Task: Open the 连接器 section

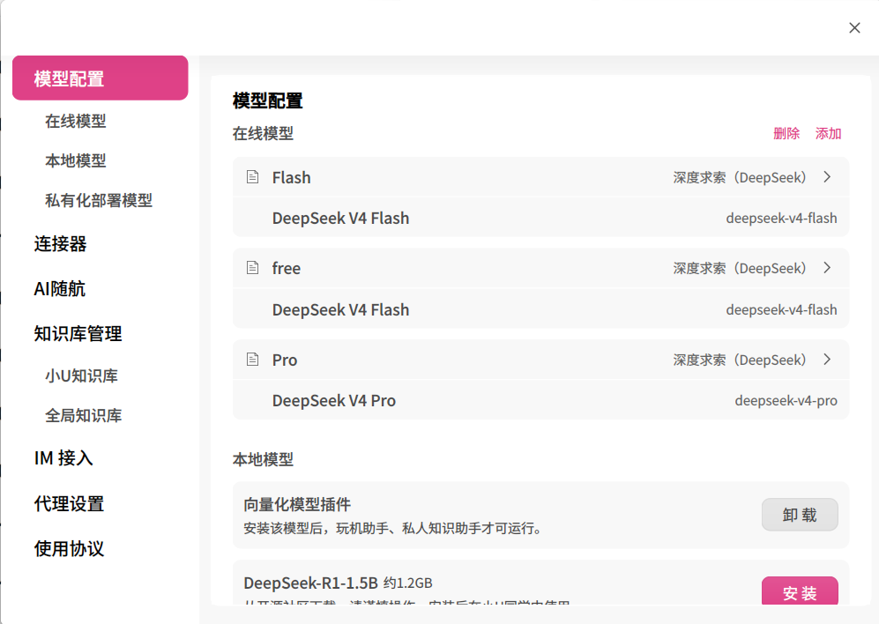Action: 60,244
